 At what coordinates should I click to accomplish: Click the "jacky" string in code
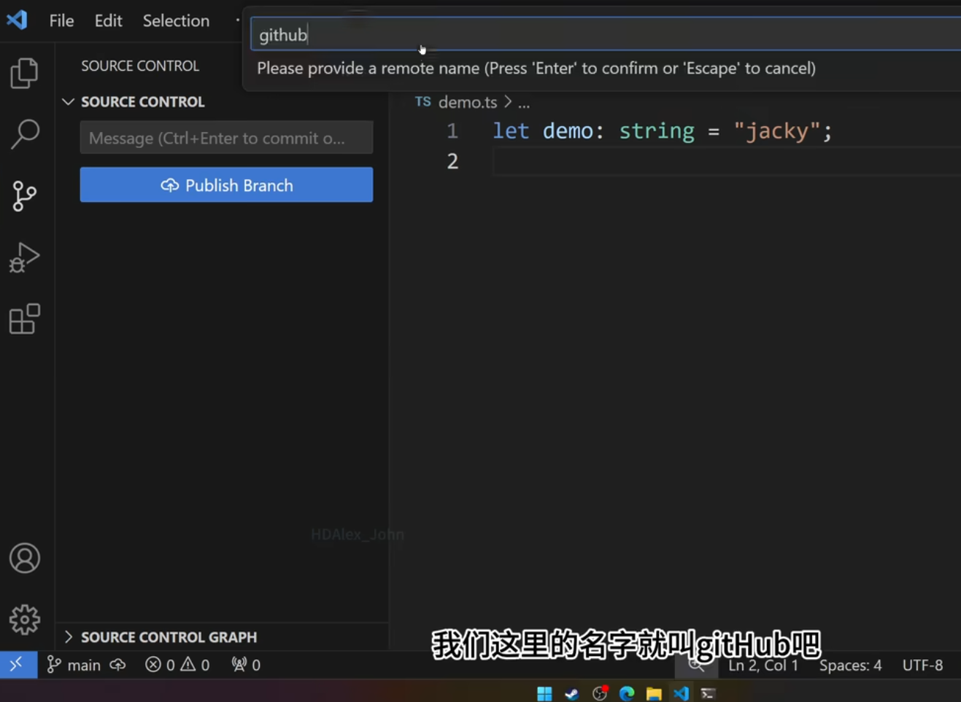(777, 131)
